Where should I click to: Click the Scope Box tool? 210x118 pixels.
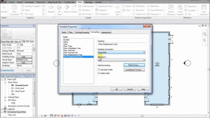click(x=117, y=10)
